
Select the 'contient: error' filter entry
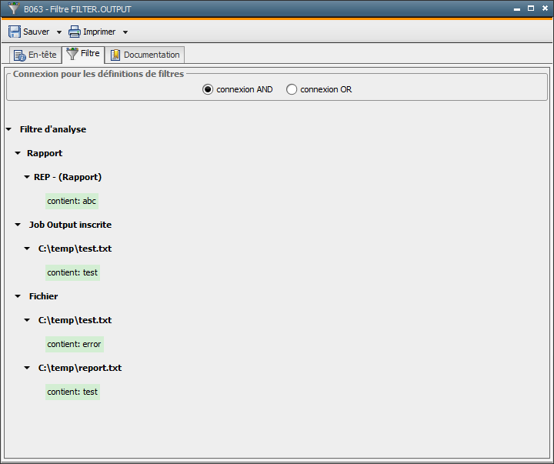74,344
